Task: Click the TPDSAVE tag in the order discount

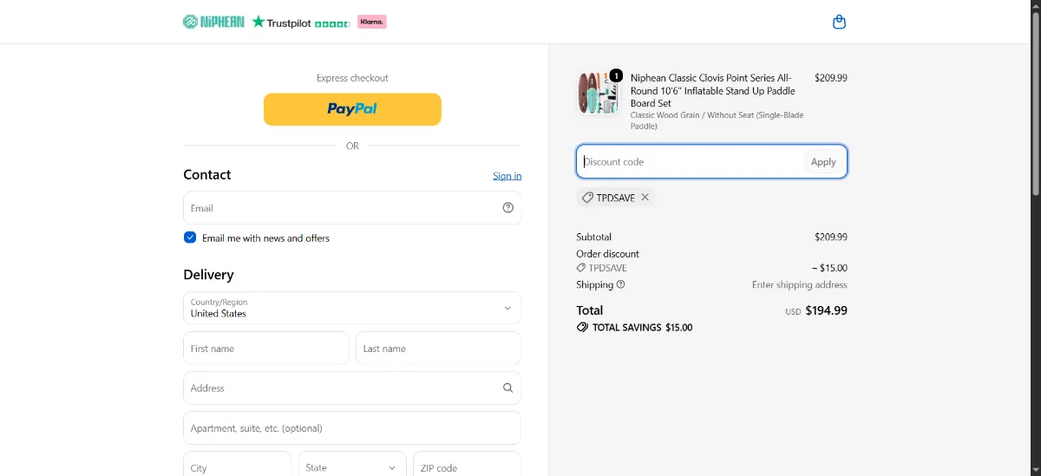Action: pos(602,268)
